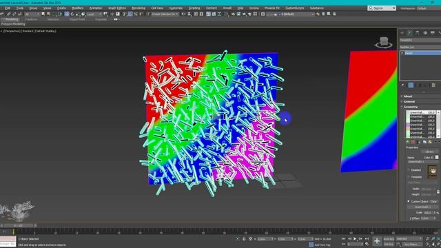Select the Forest item in modifier stack
The image size is (441, 248).
(x=422, y=53)
